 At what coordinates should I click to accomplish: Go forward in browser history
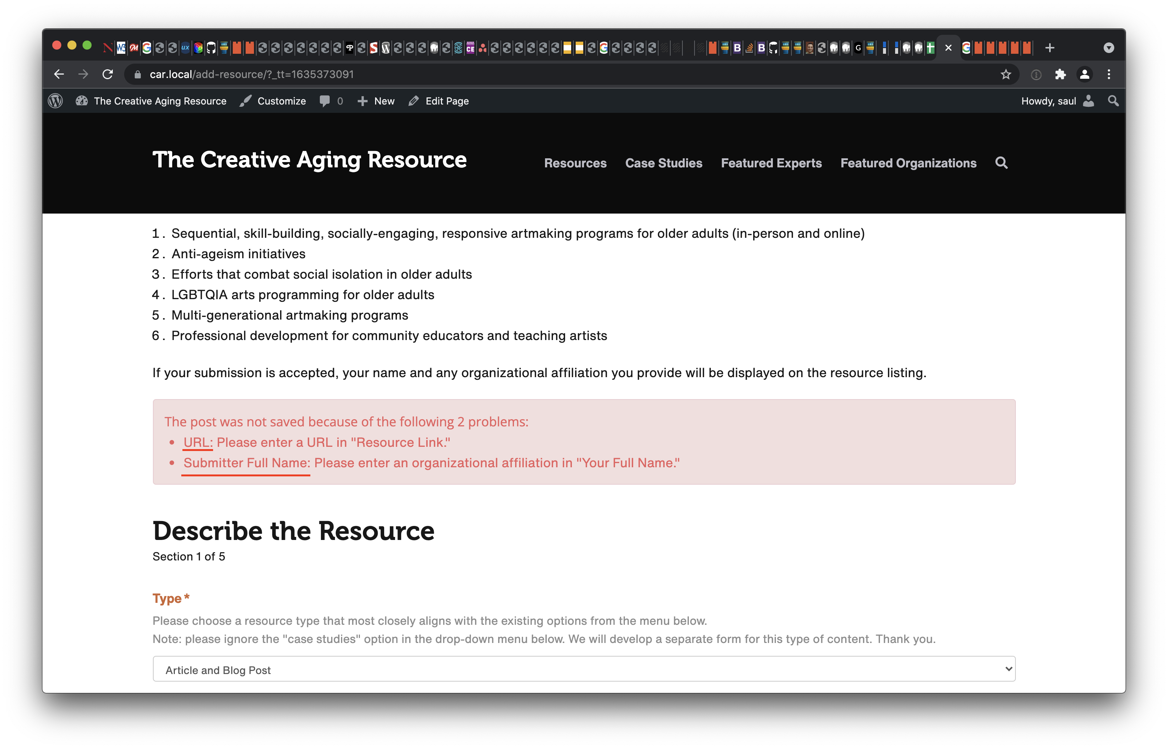(83, 75)
